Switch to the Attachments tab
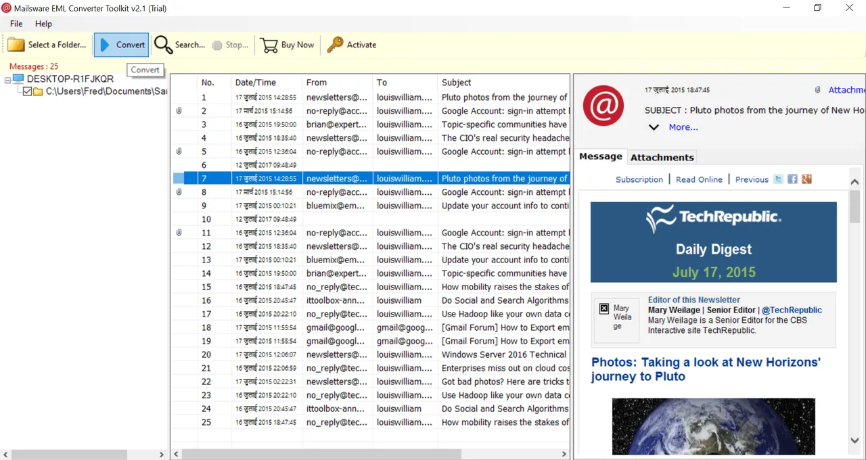 (662, 157)
